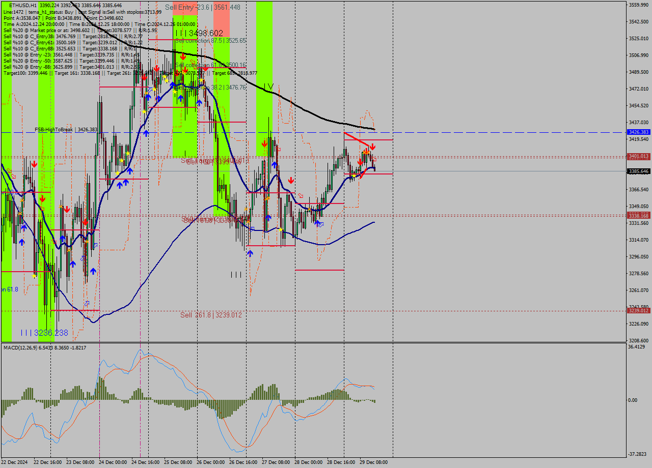Select the 'Sell Entry -23.6 | 3561.448' label
Screen dimensions: 652x468
(203, 8)
